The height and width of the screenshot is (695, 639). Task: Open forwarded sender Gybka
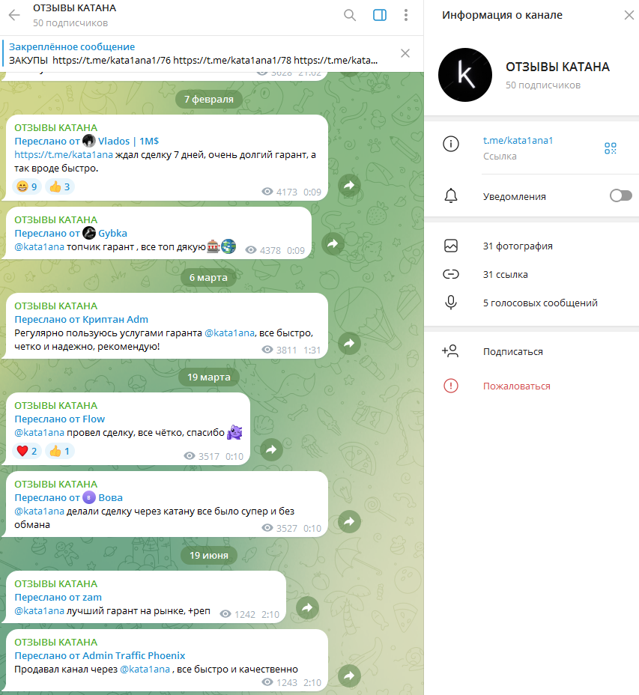tap(112, 233)
